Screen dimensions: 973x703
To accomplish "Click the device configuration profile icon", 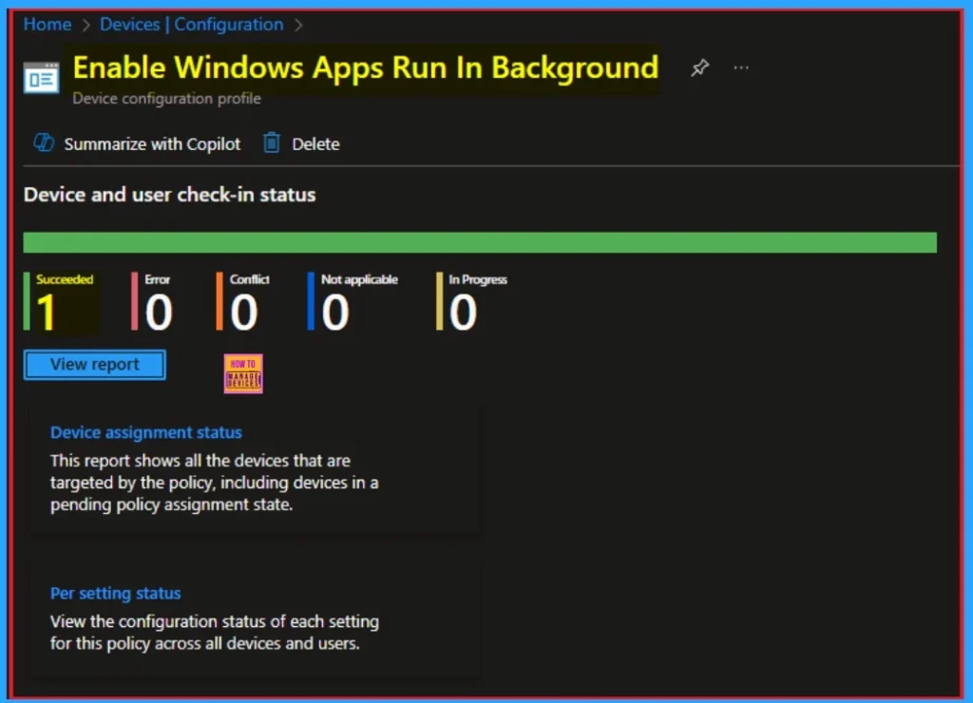I will point(41,78).
